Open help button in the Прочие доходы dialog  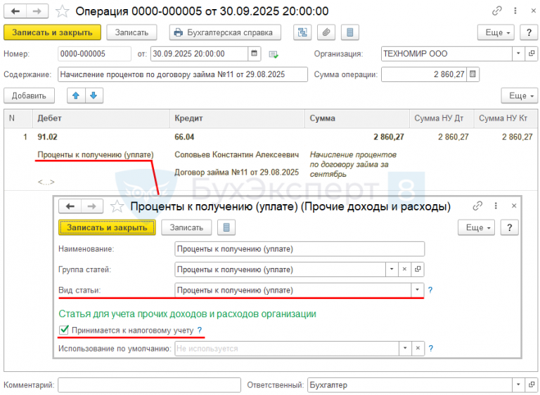(x=510, y=227)
